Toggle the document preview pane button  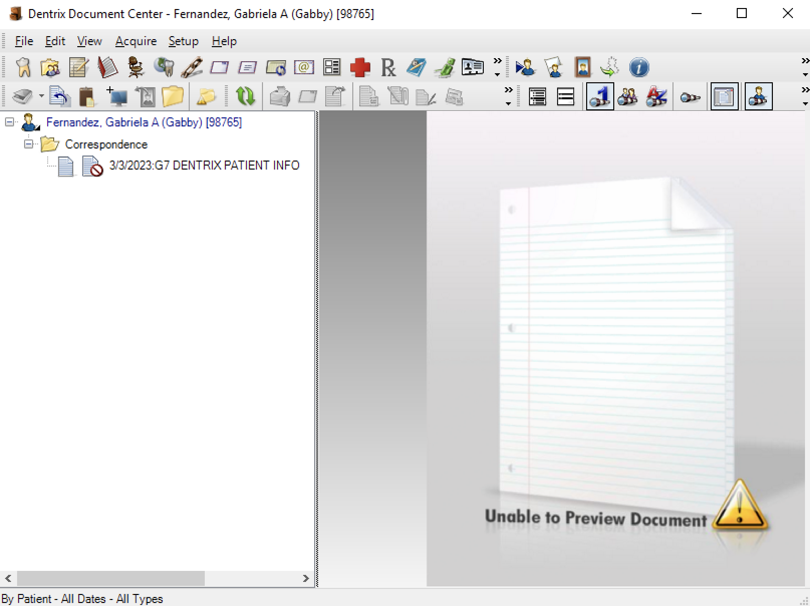coord(723,96)
